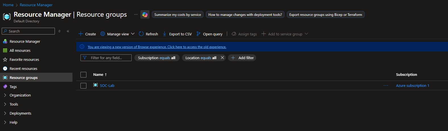This screenshot has height=131, width=448.
Task: Click Summarize my costs by service
Action: click(178, 15)
